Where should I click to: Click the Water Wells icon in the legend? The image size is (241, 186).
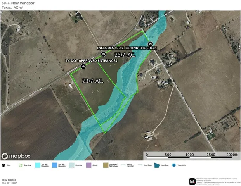click(x=174, y=165)
